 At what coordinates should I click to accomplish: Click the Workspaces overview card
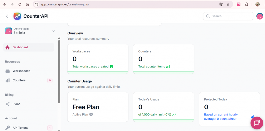[x=98, y=59]
